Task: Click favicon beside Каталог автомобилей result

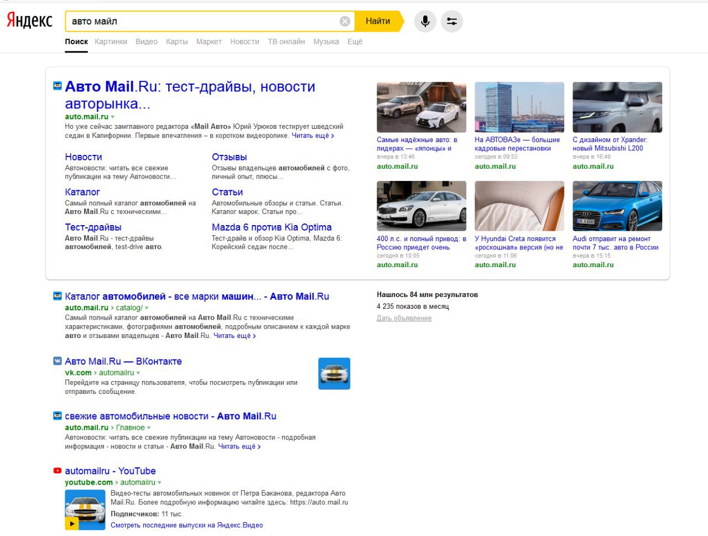Action: click(x=57, y=296)
